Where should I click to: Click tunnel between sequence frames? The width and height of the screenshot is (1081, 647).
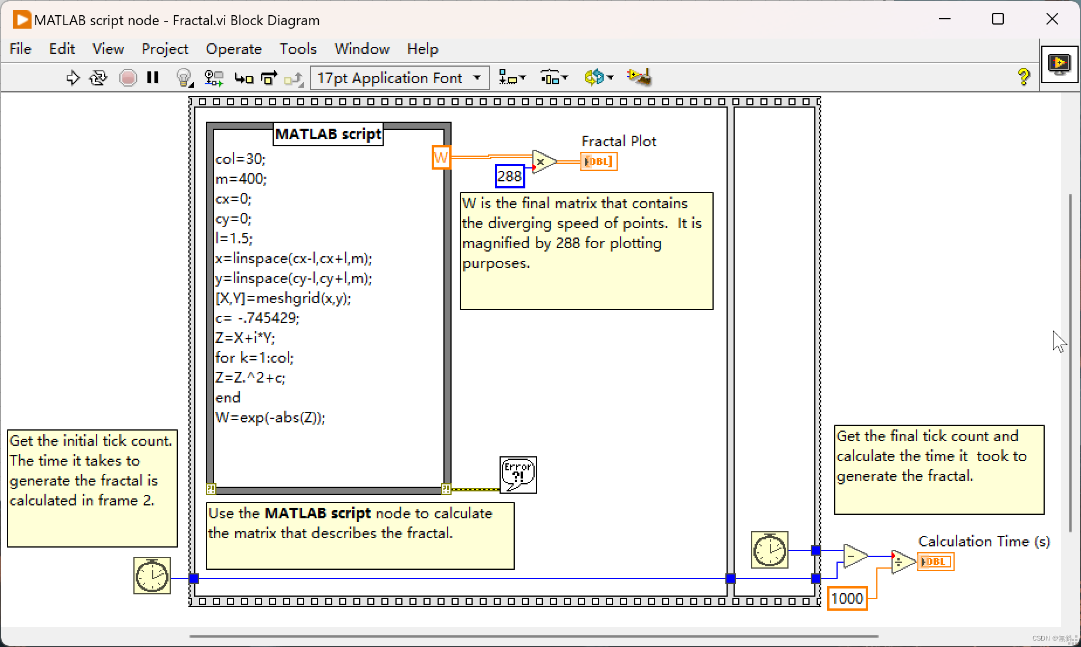click(x=731, y=579)
